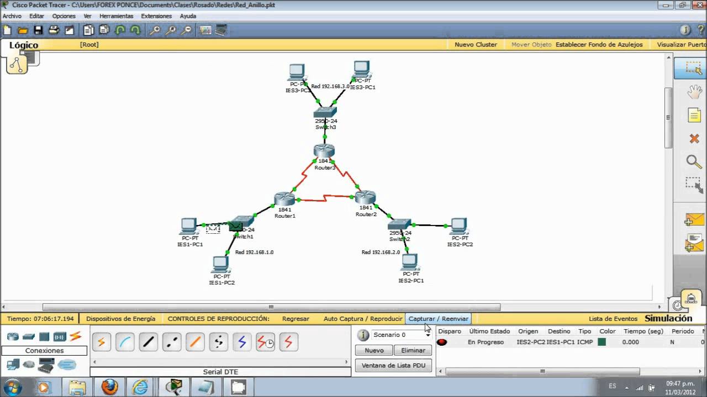Click Eliminar scenario button
The width and height of the screenshot is (707, 397).
coord(413,350)
